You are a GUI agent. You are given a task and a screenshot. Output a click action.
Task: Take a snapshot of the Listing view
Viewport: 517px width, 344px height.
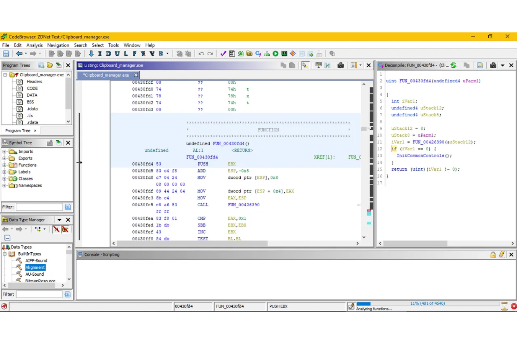coord(341,65)
